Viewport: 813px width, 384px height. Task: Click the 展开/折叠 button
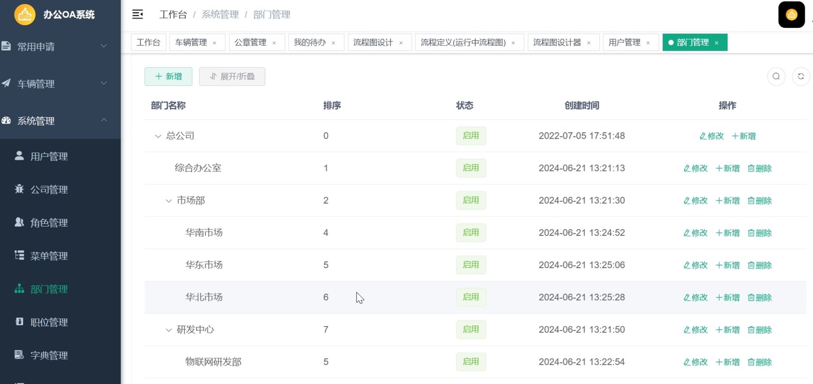232,77
